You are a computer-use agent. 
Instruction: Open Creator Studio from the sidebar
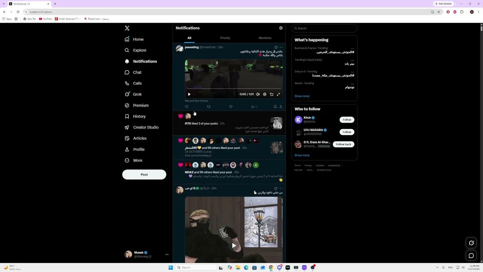(x=142, y=127)
